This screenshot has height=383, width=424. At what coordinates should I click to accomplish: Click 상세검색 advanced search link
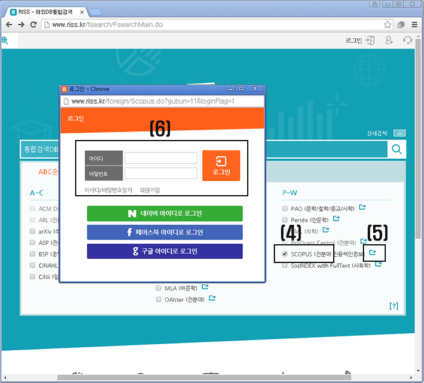click(377, 133)
